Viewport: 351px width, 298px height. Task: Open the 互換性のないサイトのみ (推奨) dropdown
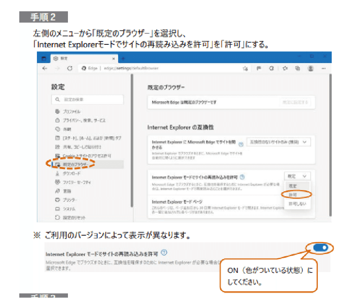(278, 142)
